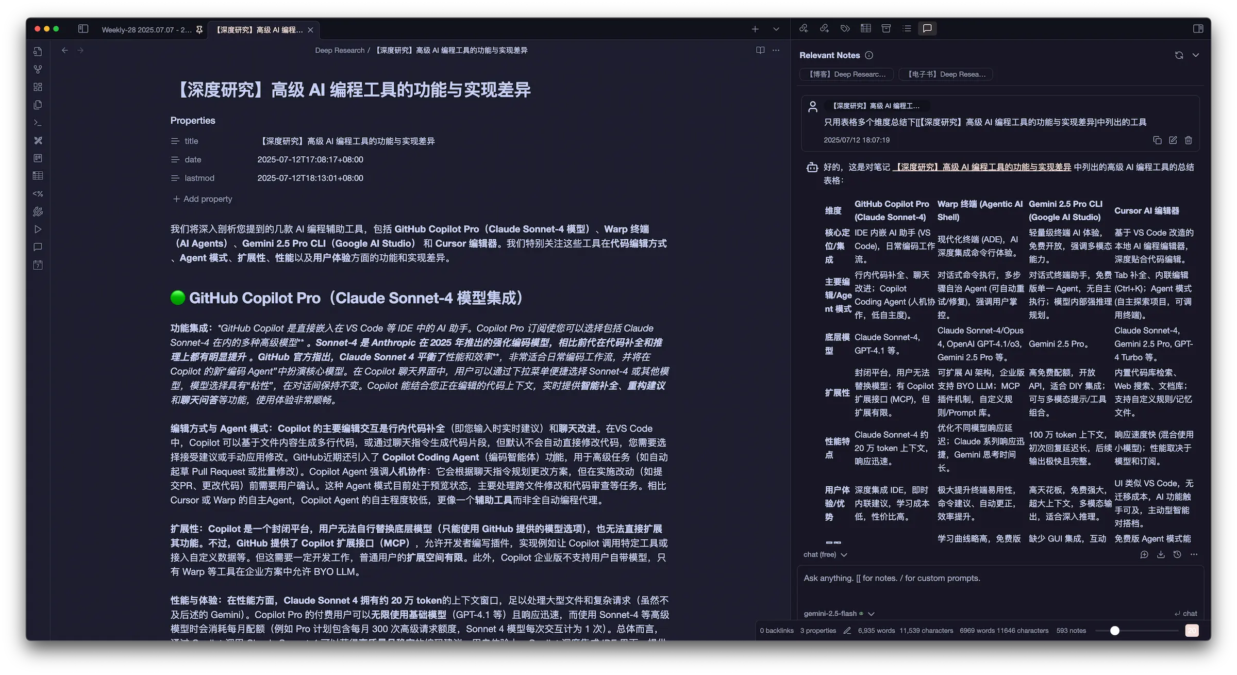1237x675 pixels.
Task: Click the scribble brush ribbon icon
Action: tap(38, 211)
